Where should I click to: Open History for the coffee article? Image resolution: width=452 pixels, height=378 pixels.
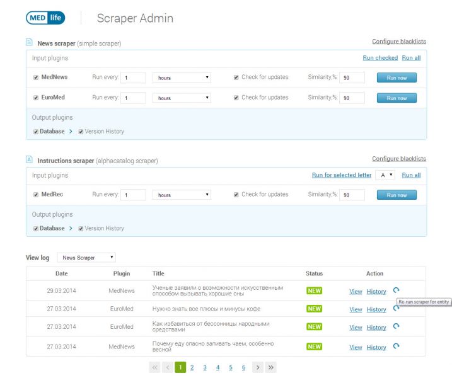(376, 309)
